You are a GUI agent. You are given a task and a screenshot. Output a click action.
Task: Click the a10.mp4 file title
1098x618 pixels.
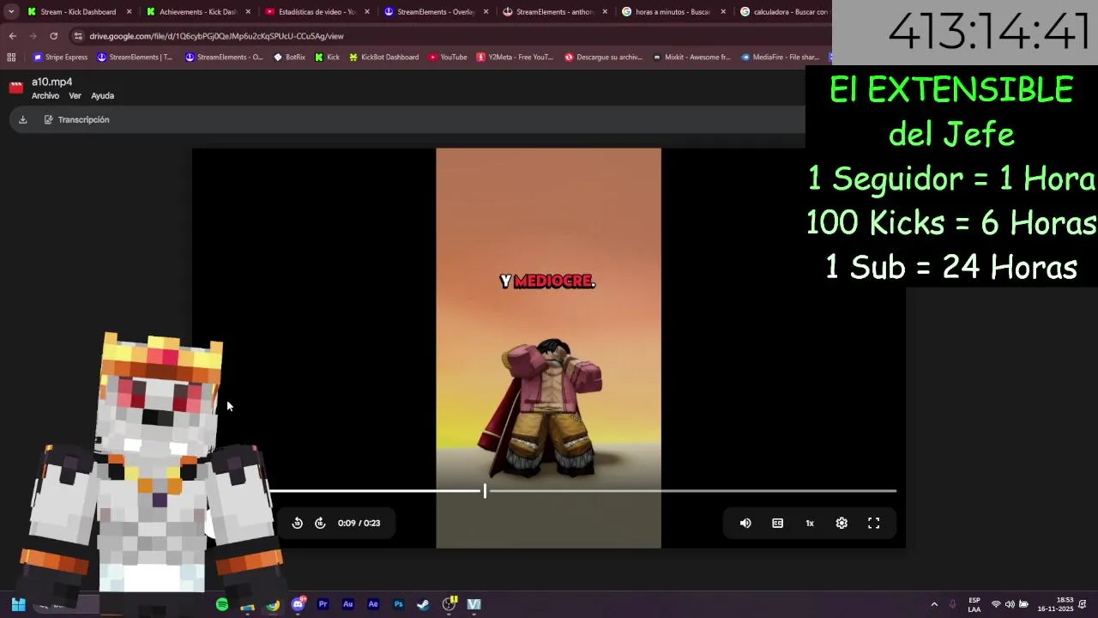(51, 82)
